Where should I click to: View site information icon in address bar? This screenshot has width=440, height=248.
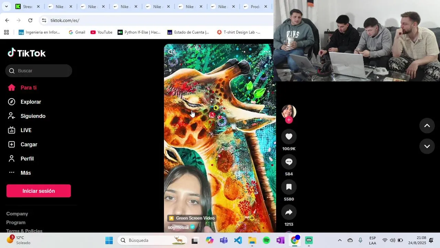point(44,20)
